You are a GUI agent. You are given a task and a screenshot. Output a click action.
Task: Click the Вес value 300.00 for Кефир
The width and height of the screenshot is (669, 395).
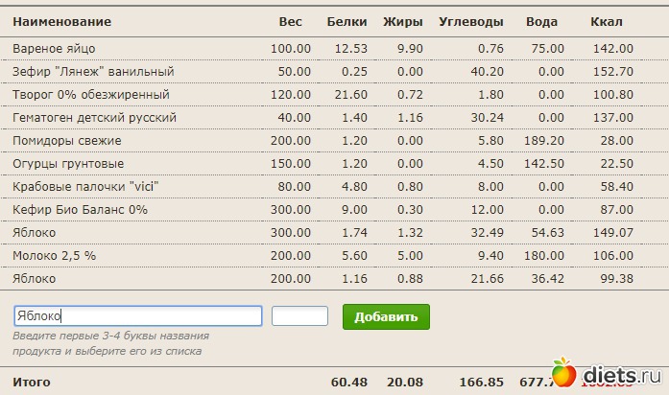[291, 210]
